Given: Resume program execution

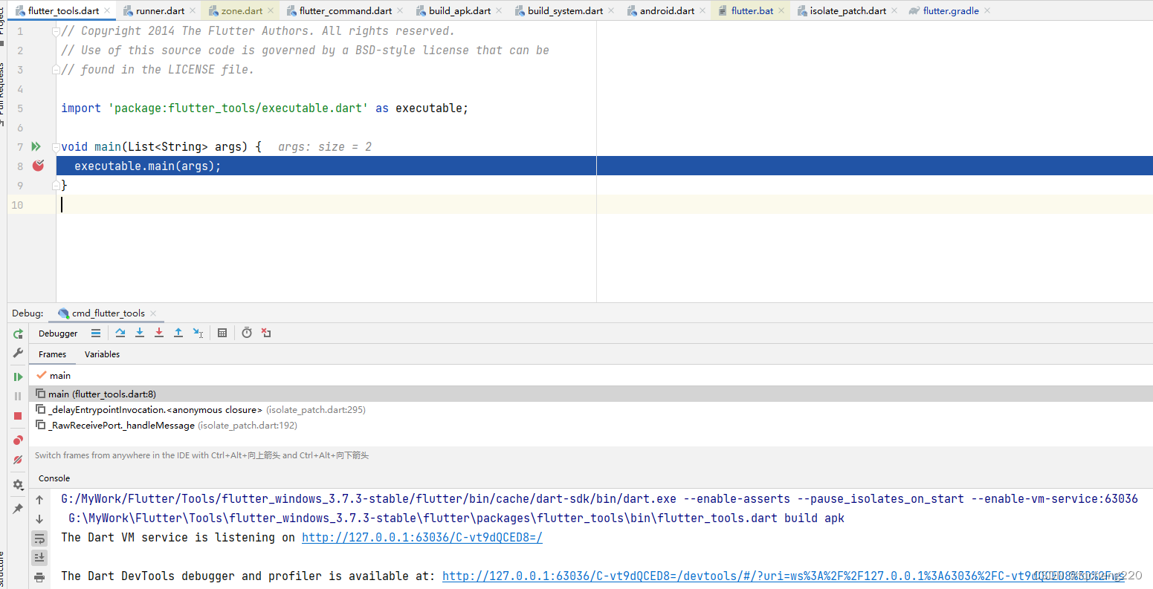Looking at the screenshot, I should pos(18,377).
